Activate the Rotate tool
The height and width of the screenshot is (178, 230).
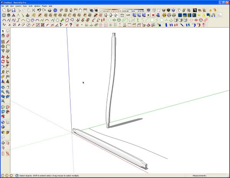tap(3, 62)
